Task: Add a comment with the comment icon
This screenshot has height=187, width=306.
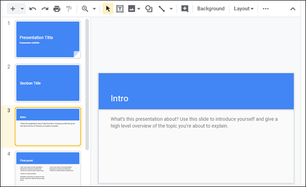Action: [185, 9]
